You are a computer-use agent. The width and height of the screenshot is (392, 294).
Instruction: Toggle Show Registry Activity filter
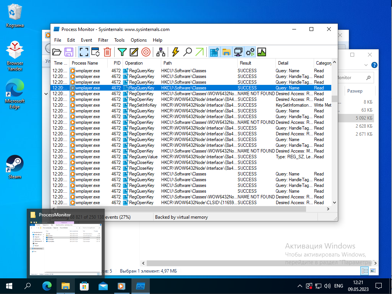tap(214, 52)
